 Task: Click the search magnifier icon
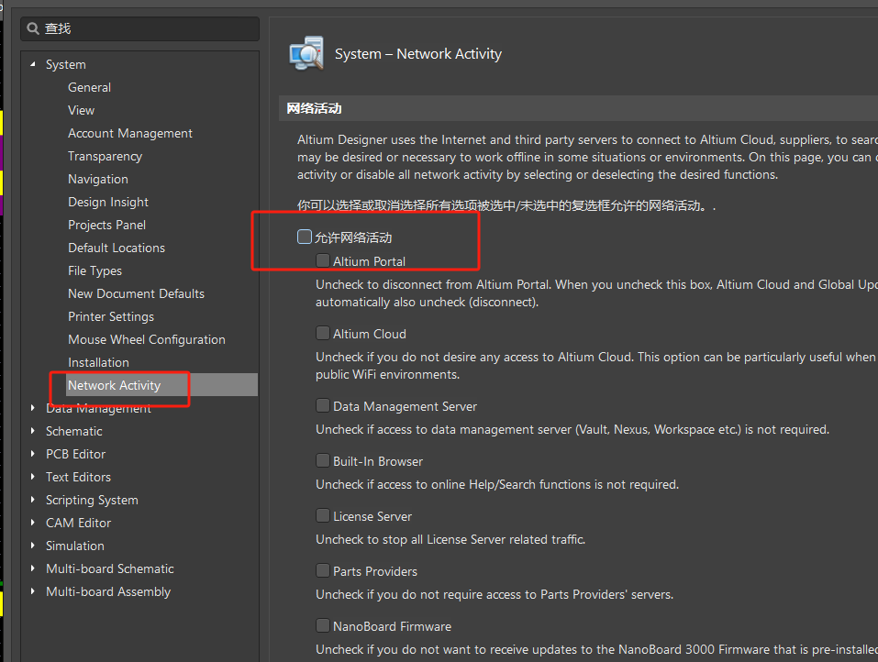tap(33, 29)
